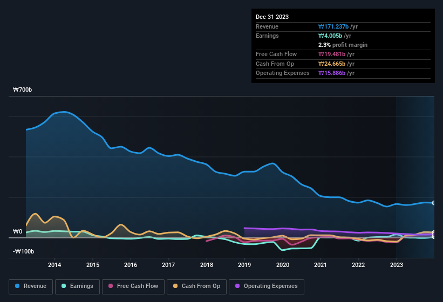
Task: Select the 2014 label on the x-axis
Action: (x=54, y=264)
